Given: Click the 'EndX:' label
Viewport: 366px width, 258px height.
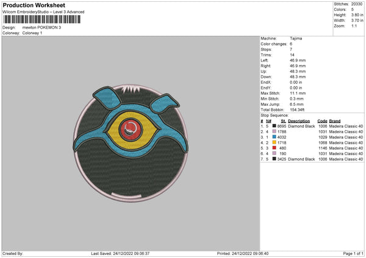Looking at the screenshot, I should (266, 82).
